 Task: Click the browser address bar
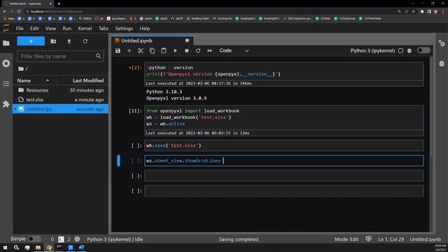[210, 11]
